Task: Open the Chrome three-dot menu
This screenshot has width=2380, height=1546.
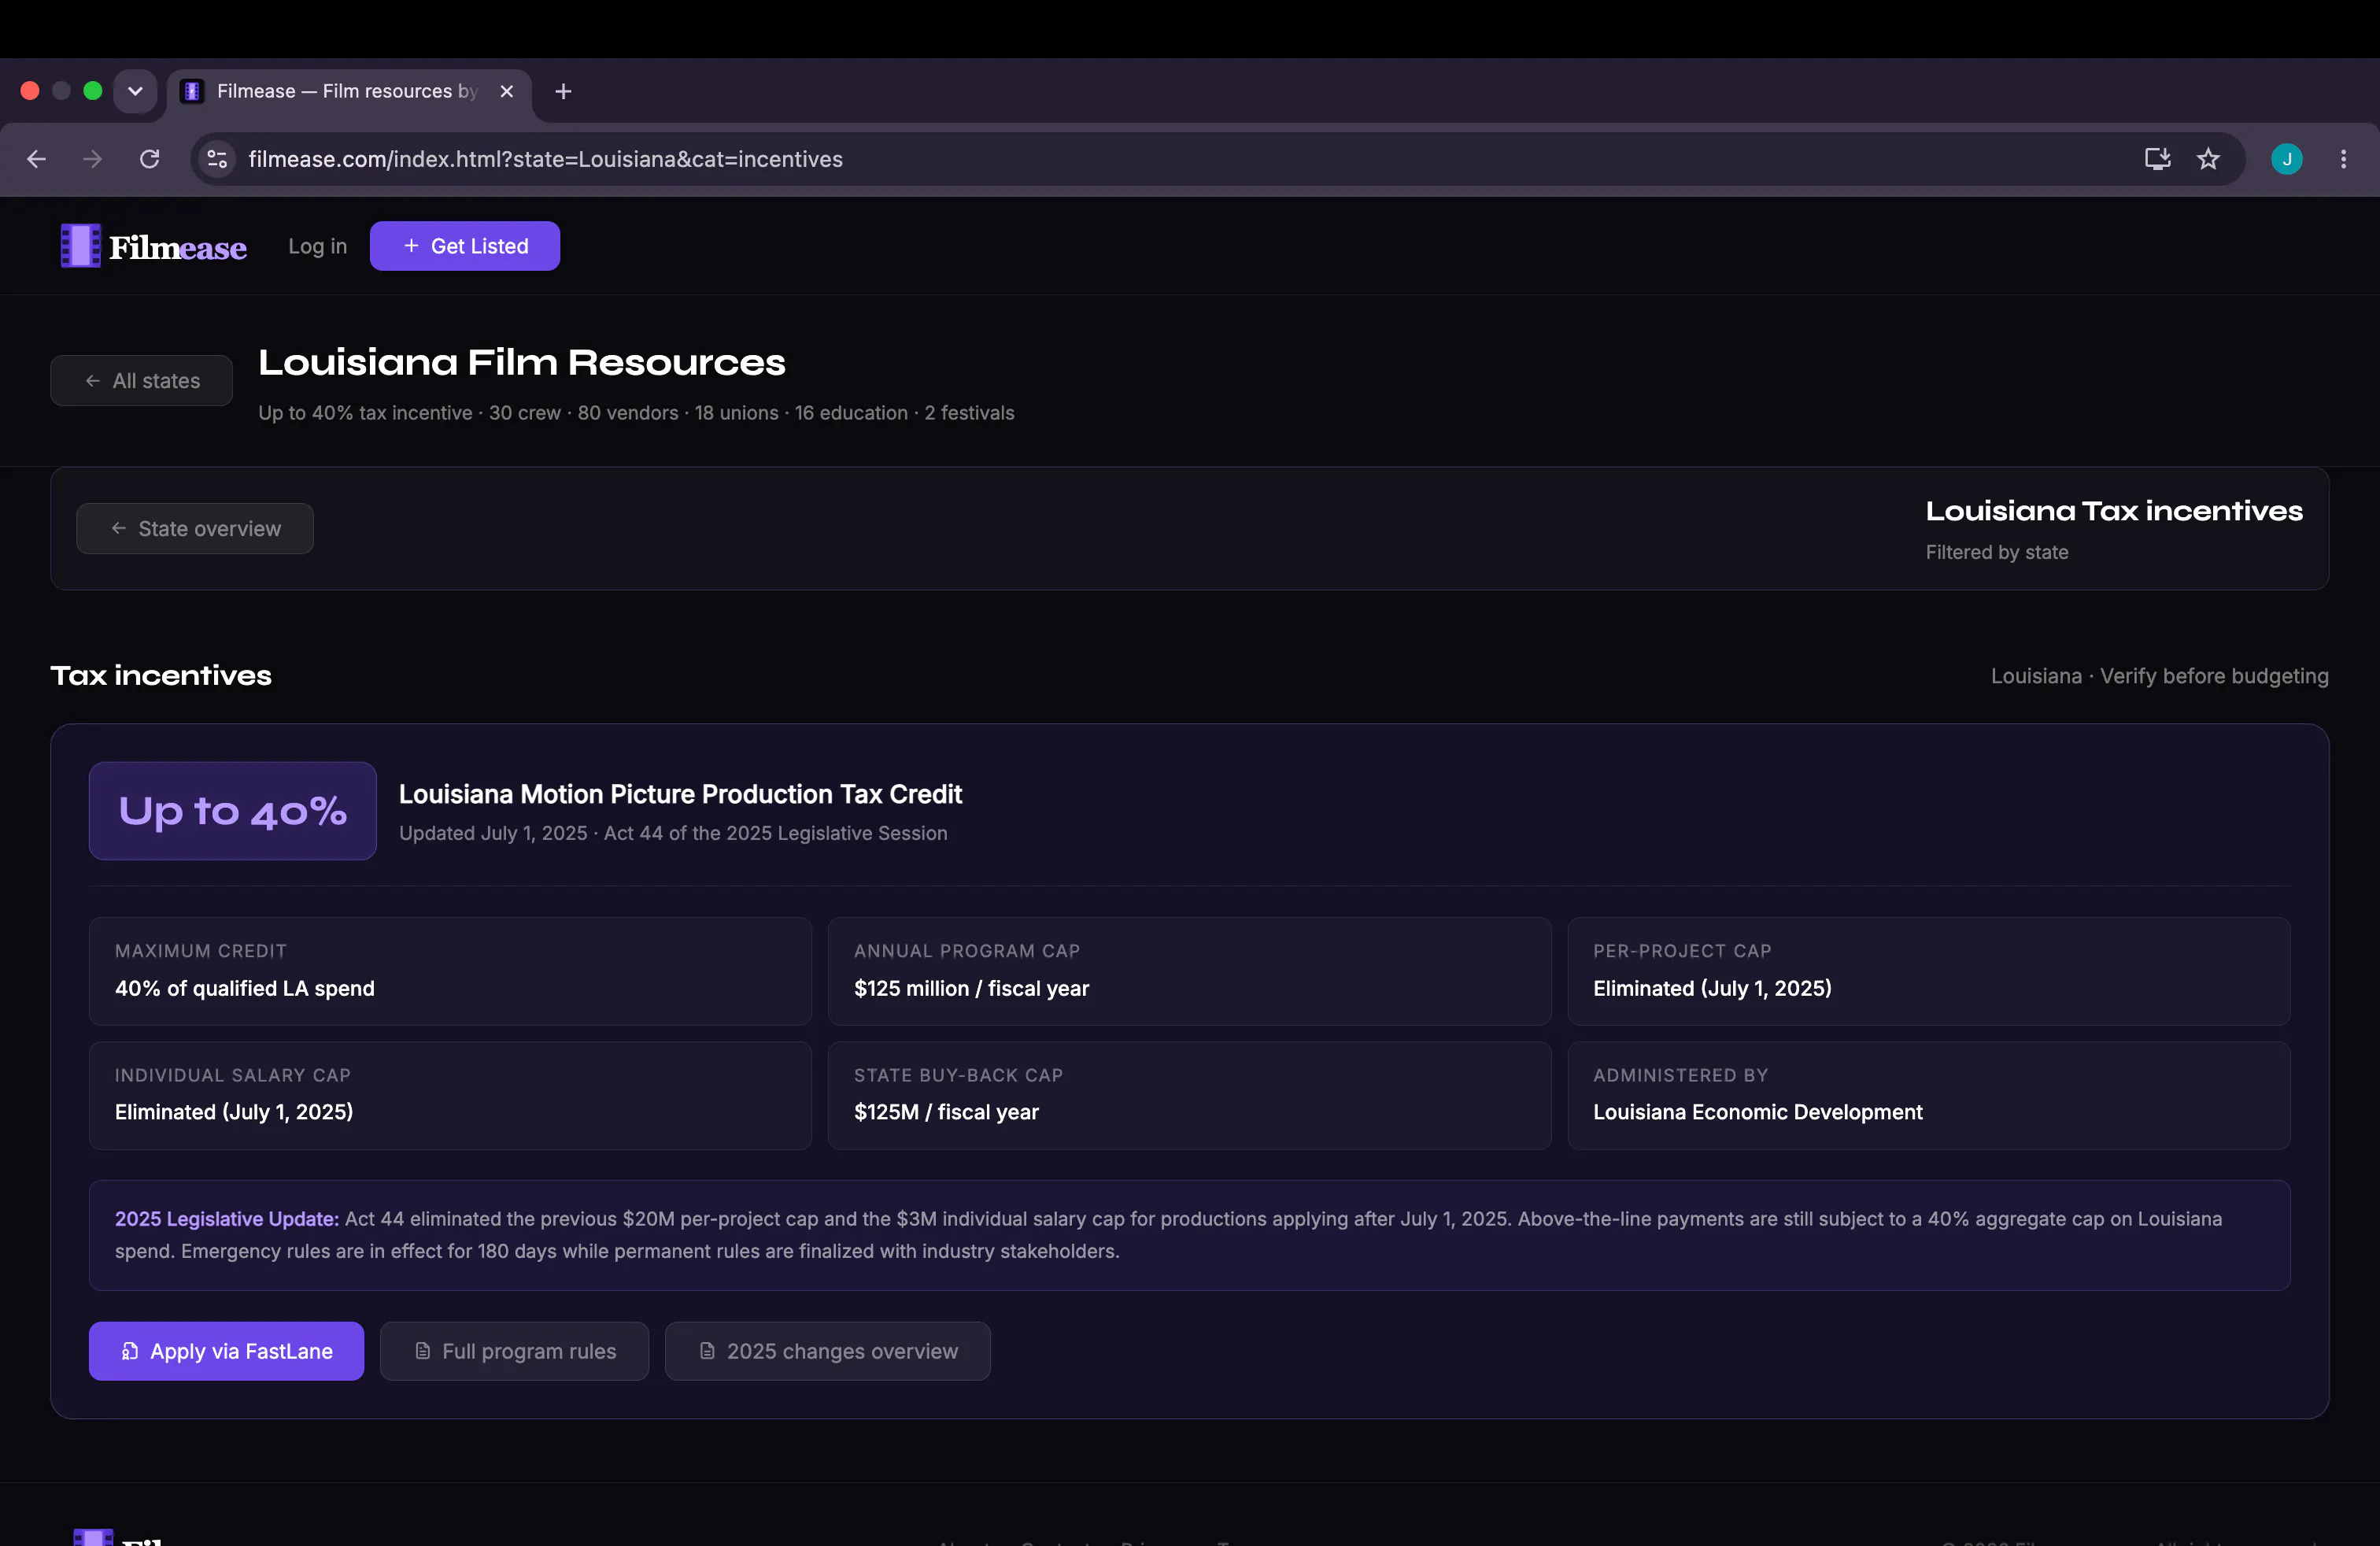Action: pos(2343,159)
